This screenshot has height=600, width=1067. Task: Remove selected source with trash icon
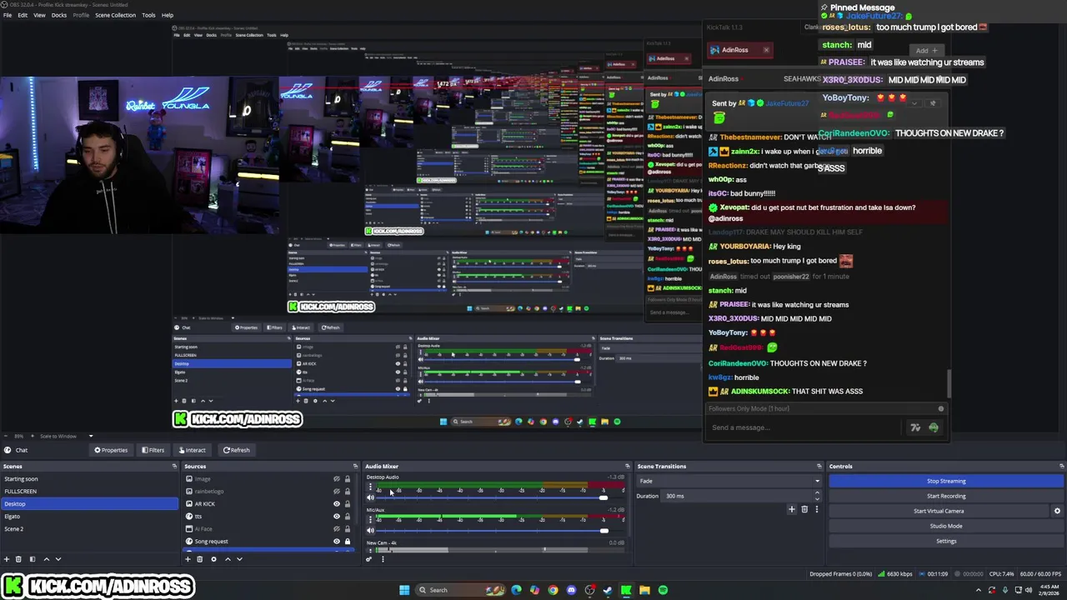point(200,559)
